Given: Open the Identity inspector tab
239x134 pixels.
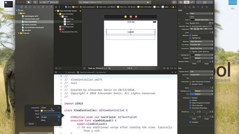Looking at the screenshot, I should (x=194, y=7).
